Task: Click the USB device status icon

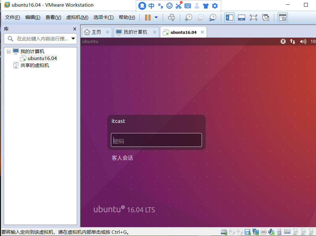Action: [x=279, y=232]
